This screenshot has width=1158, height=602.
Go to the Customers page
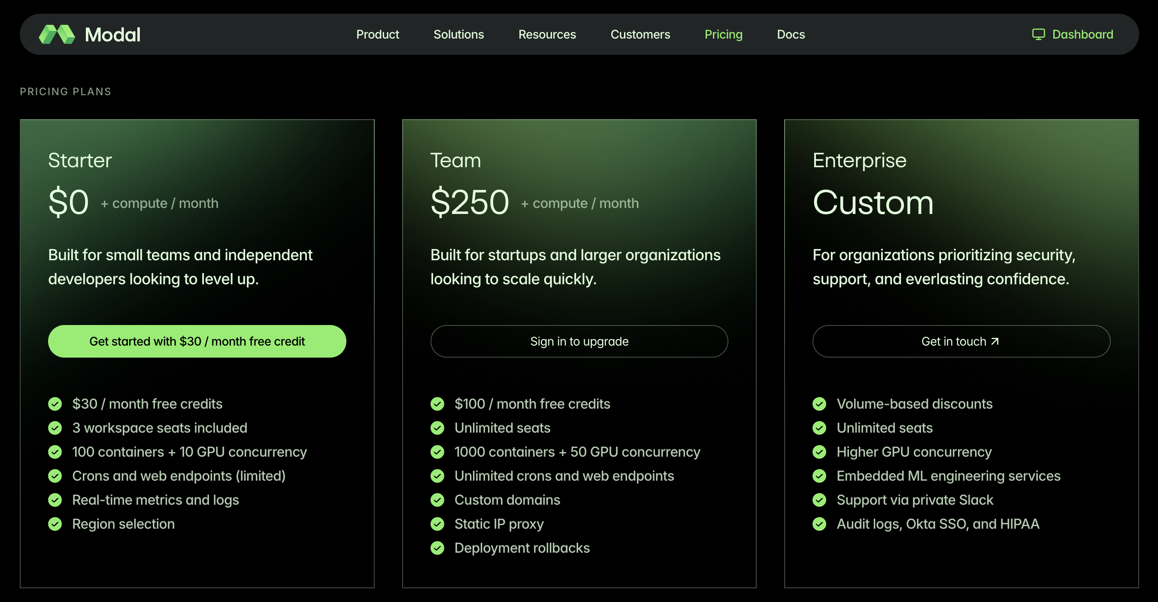640,35
